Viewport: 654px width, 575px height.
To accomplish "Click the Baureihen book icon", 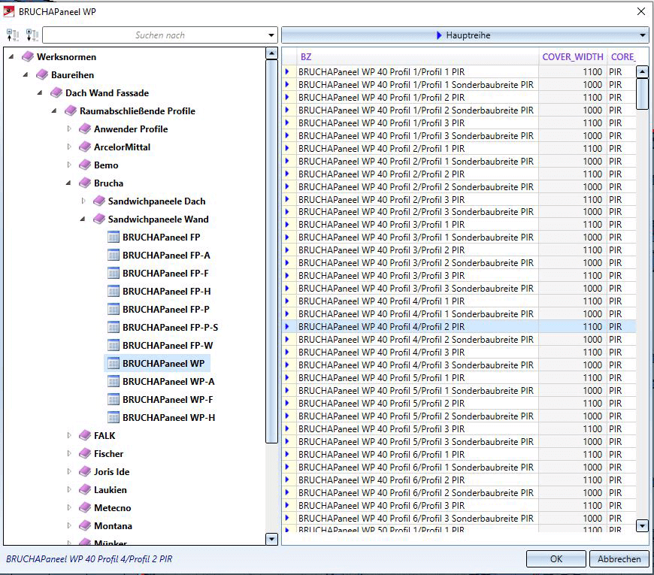I will pos(42,74).
